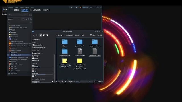The height and width of the screenshot is (102, 182).
Task: Enter Steam Big Picture mode
Action: (x=91, y=7)
